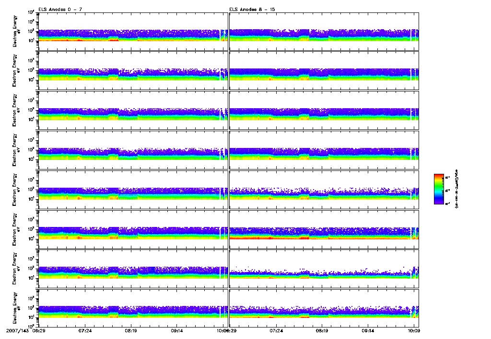The width and height of the screenshot is (491, 339).
Task: Click "08:19" under the Anodes 0 - 7 column
Action: click(131, 330)
